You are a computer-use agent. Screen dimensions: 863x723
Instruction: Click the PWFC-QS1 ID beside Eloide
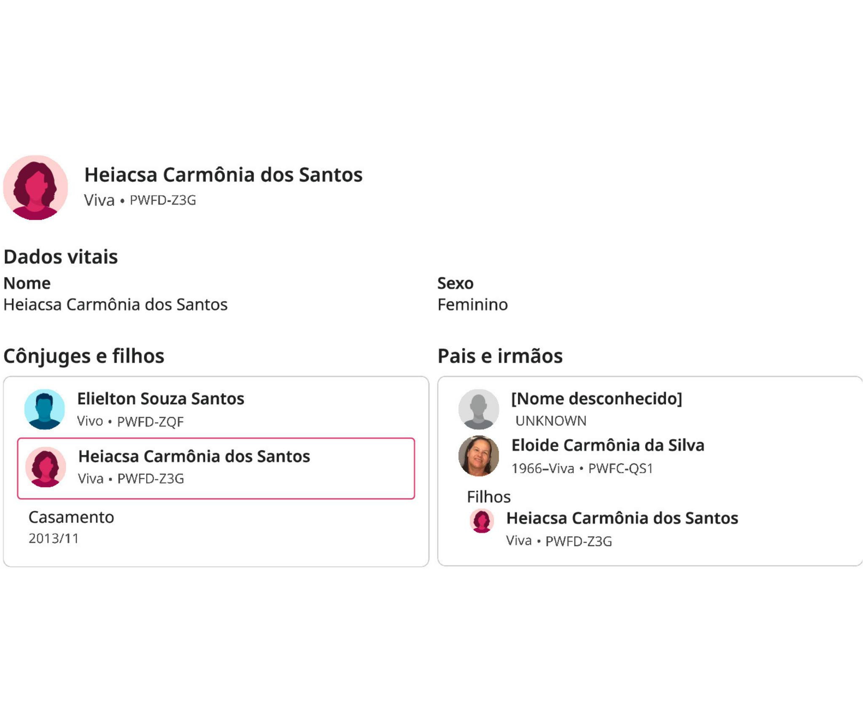coord(621,468)
